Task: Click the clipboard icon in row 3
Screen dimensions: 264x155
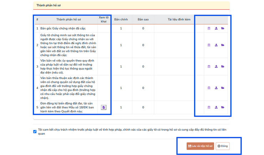Action: [x=209, y=66]
